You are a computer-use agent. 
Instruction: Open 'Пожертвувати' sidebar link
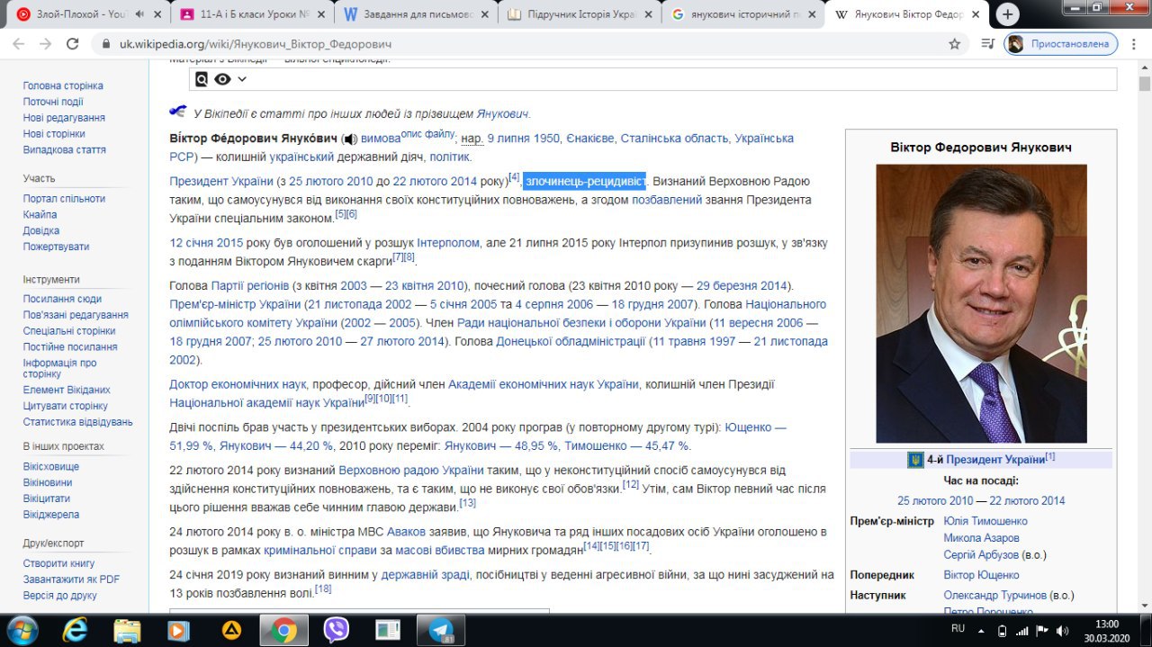click(56, 247)
